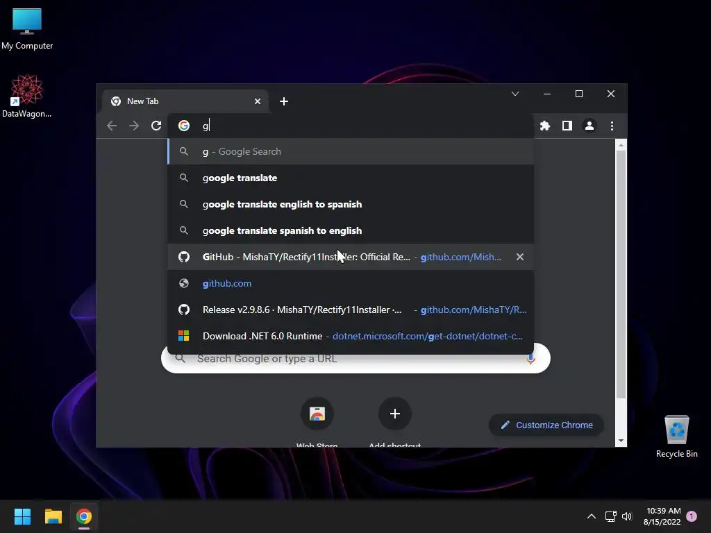Click the Microsoft logo icon on the .NET row

coord(183,336)
